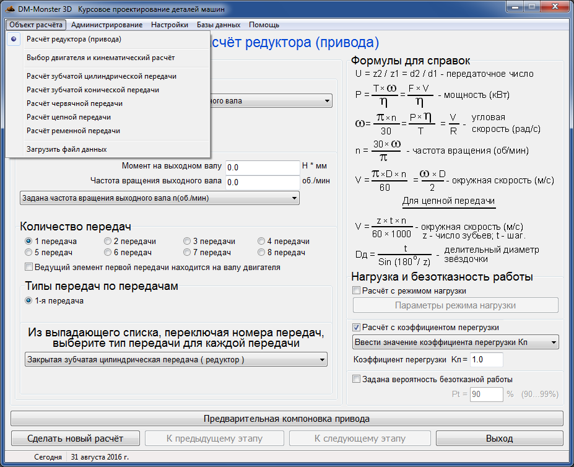Choose Расчёт цепной передачи entry

(x=108, y=117)
